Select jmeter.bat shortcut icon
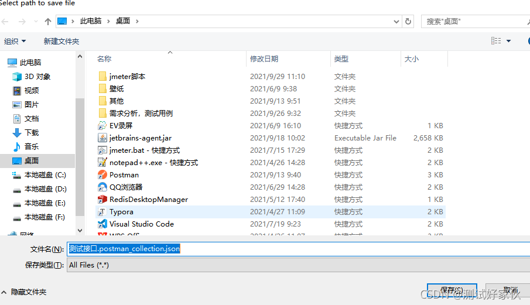530x305 pixels. pos(102,150)
